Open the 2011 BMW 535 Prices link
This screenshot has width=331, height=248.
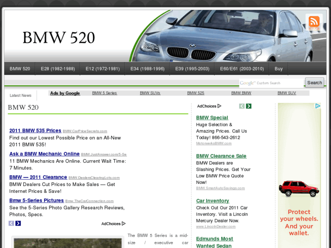pyautogui.click(x=35, y=131)
